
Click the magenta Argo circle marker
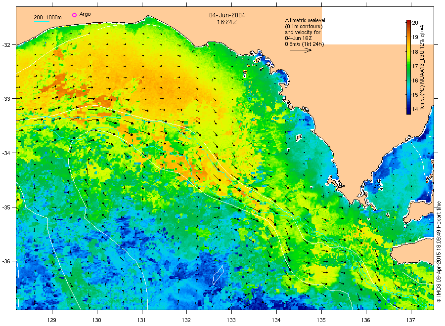coord(74,15)
